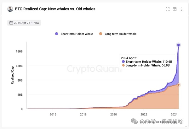Click the author profile avatar
This screenshot has width=189, height=129.
click(x=10, y=9)
